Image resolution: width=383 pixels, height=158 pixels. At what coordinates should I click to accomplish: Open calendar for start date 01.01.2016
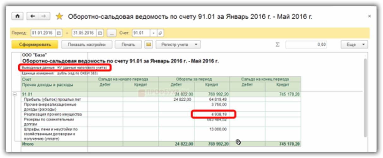point(59,33)
